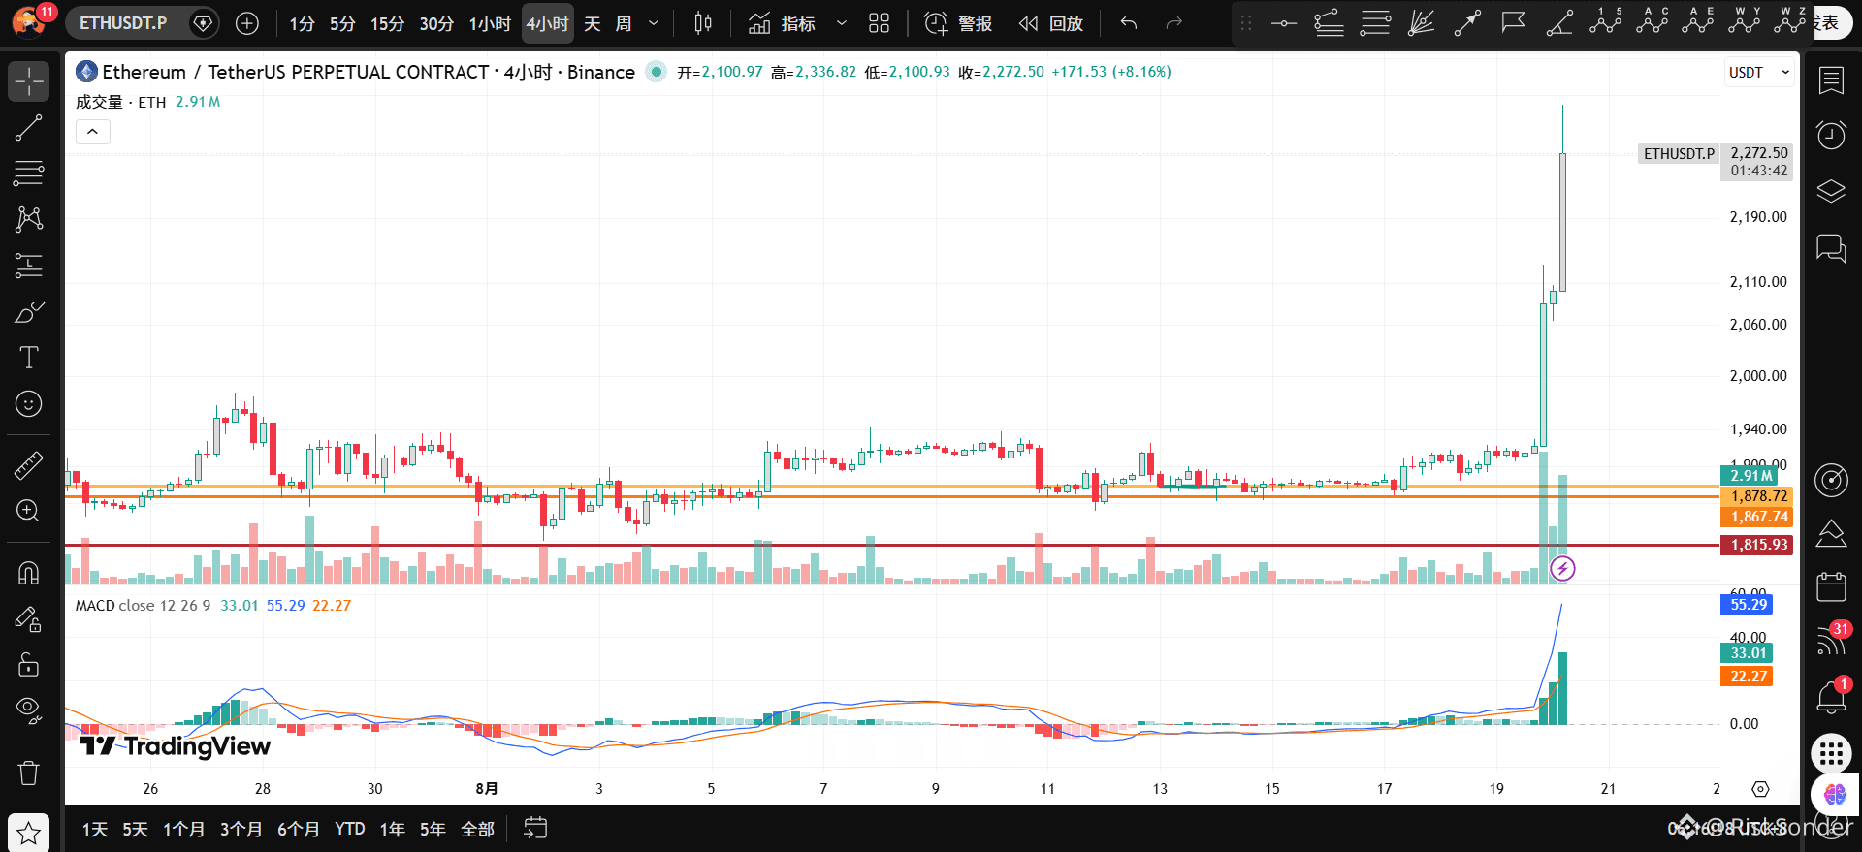This screenshot has width=1862, height=852.
Task: Open go-to-date calendar icon
Action: click(x=535, y=829)
